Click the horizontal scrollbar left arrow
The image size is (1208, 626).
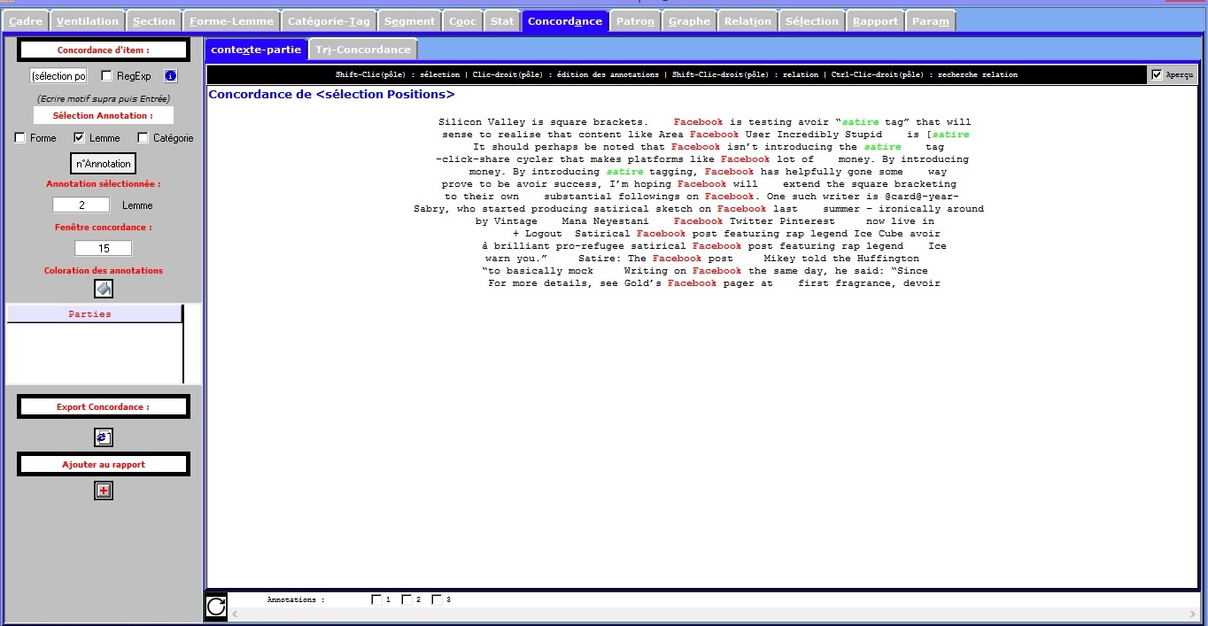[x=235, y=614]
